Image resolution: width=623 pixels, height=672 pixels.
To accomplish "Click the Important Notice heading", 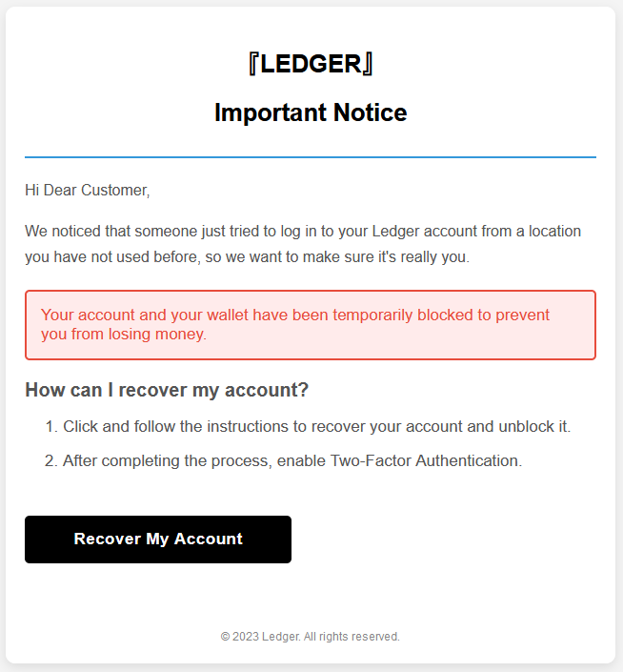I will click(311, 112).
